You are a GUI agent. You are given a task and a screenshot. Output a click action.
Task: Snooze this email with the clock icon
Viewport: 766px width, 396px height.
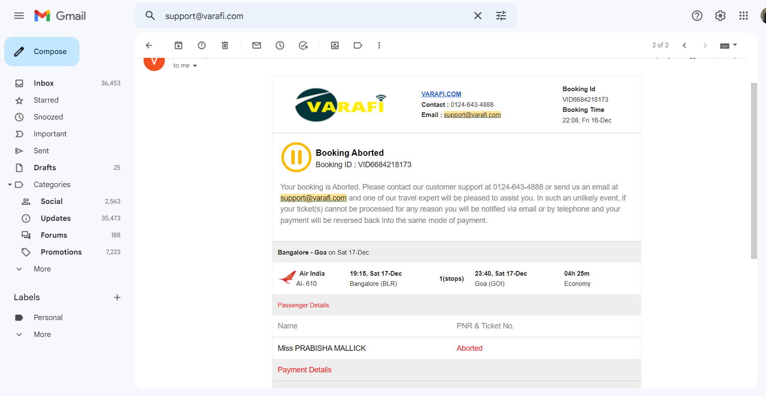point(280,45)
